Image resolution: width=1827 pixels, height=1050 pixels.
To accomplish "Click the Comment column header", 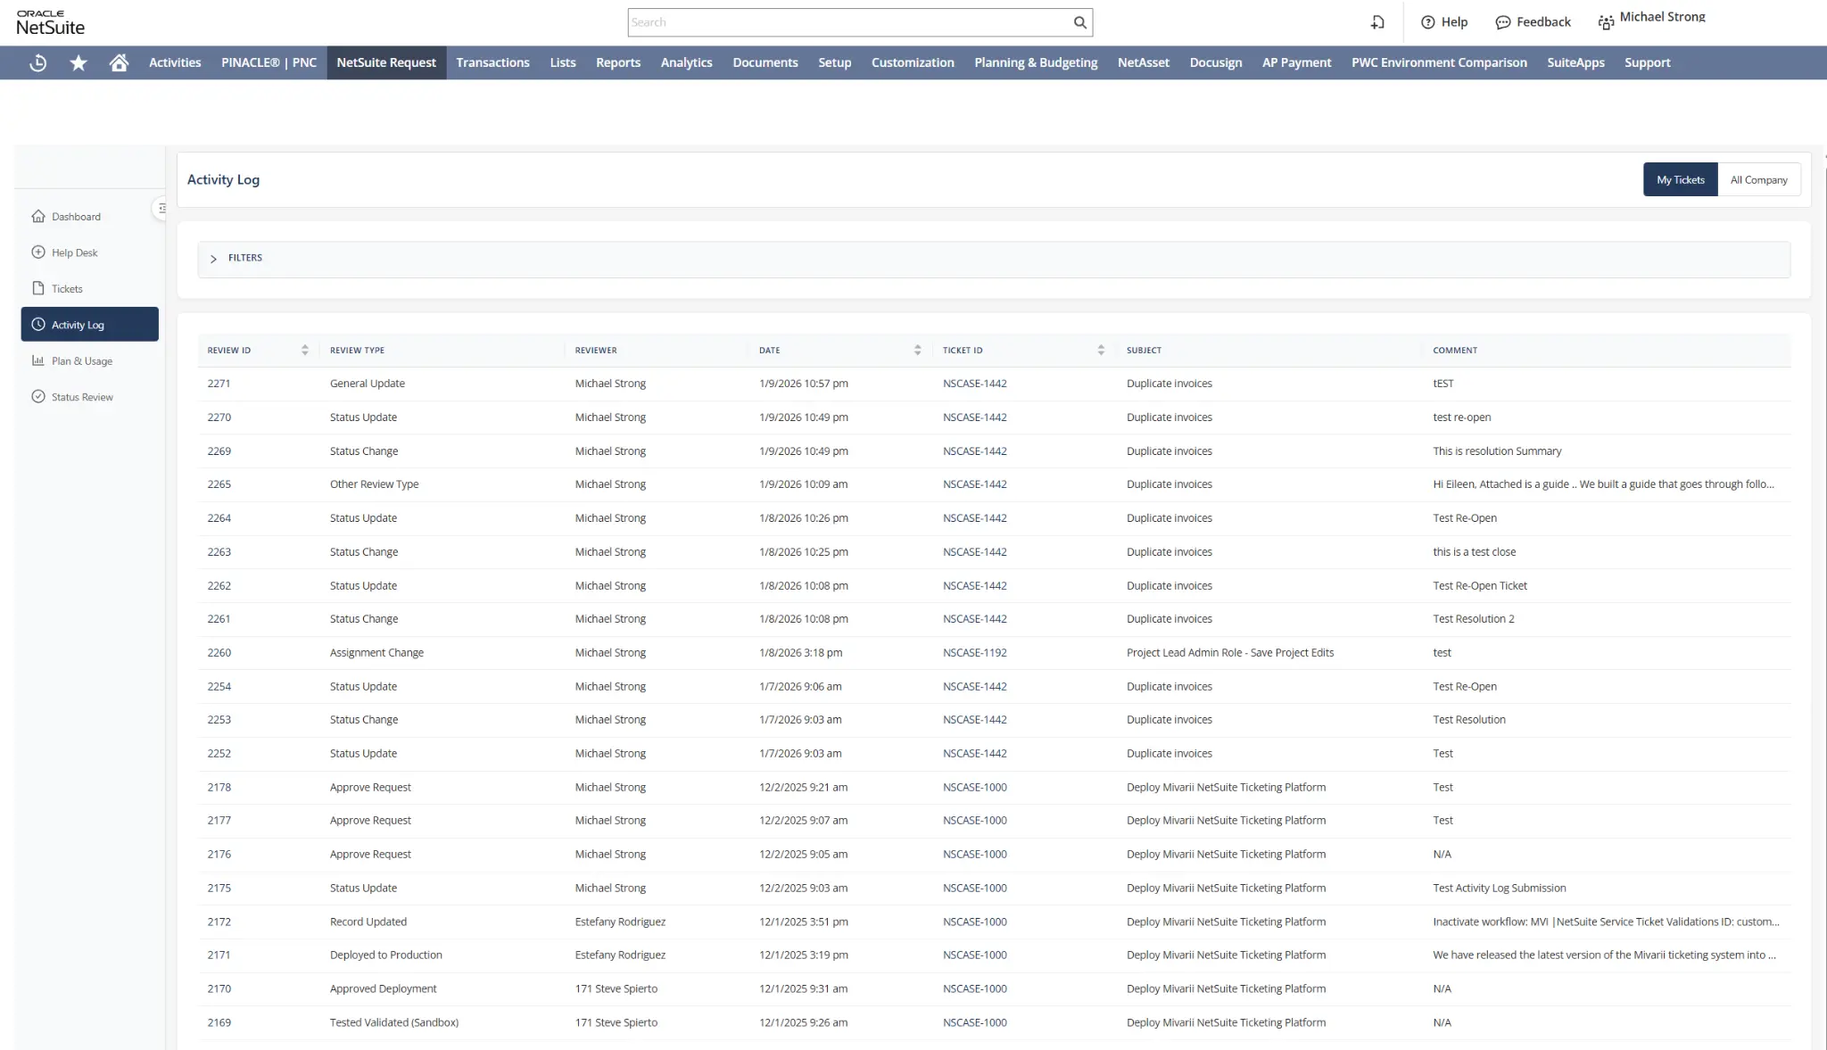I will click(x=1455, y=351).
